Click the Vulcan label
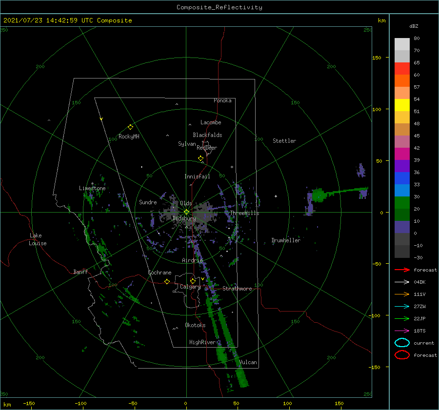 248,362
